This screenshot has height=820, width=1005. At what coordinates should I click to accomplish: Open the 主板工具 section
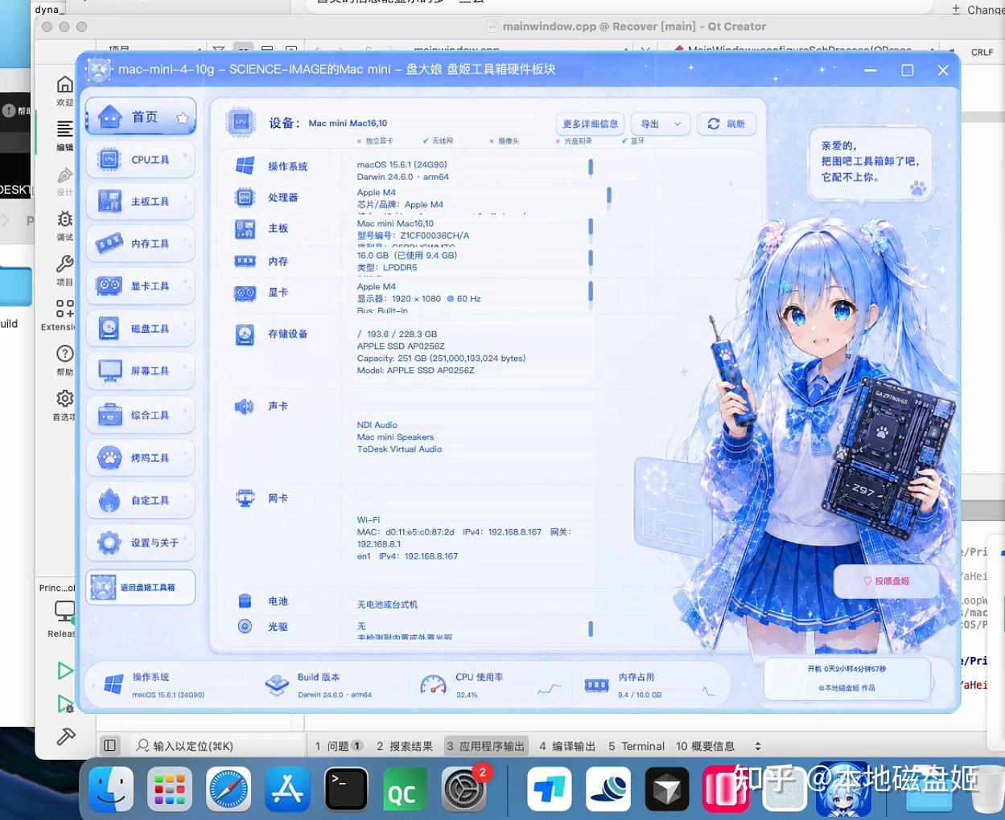tap(140, 202)
